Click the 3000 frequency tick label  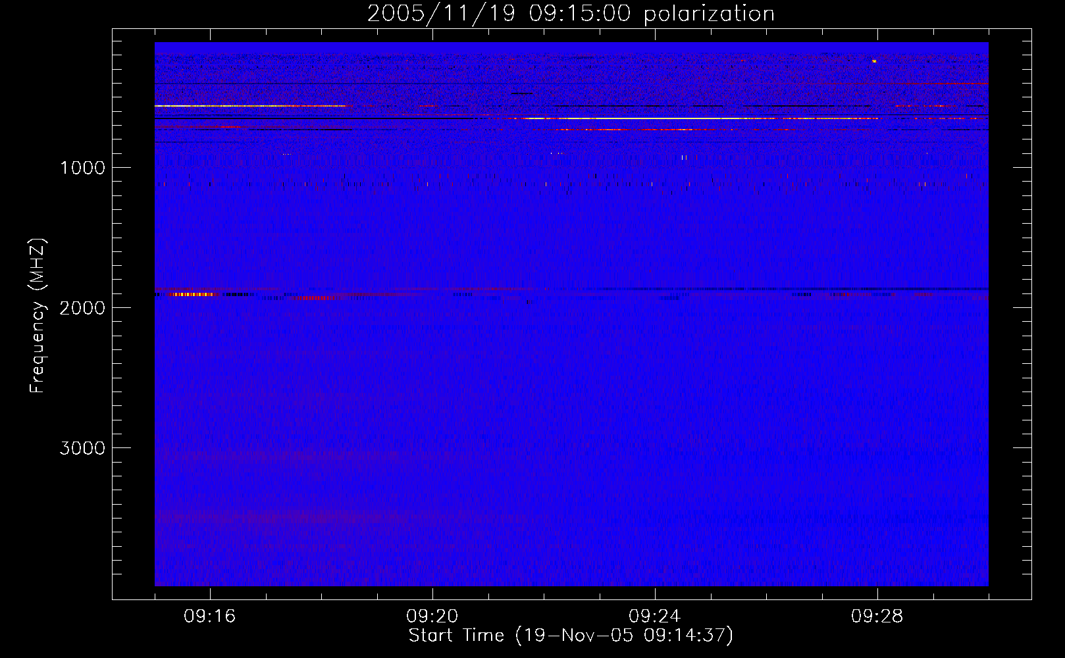[x=82, y=448]
